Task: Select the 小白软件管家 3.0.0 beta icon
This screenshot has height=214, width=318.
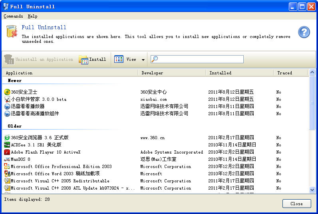Action: [x=7, y=99]
